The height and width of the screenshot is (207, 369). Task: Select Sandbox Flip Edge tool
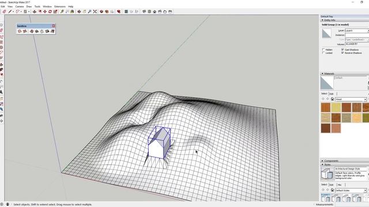[52, 31]
